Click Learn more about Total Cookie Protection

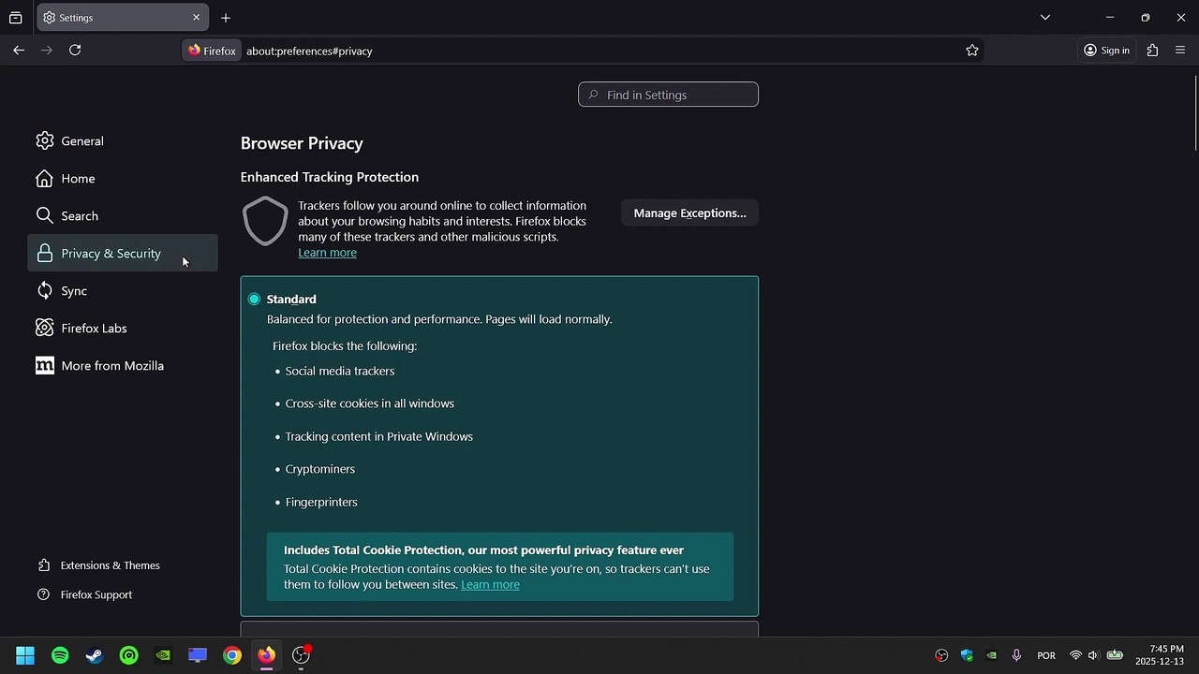point(490,585)
